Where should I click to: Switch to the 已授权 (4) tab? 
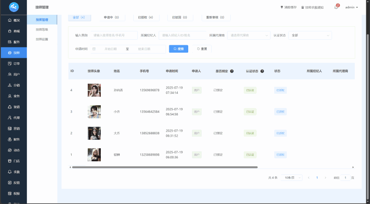point(146,18)
